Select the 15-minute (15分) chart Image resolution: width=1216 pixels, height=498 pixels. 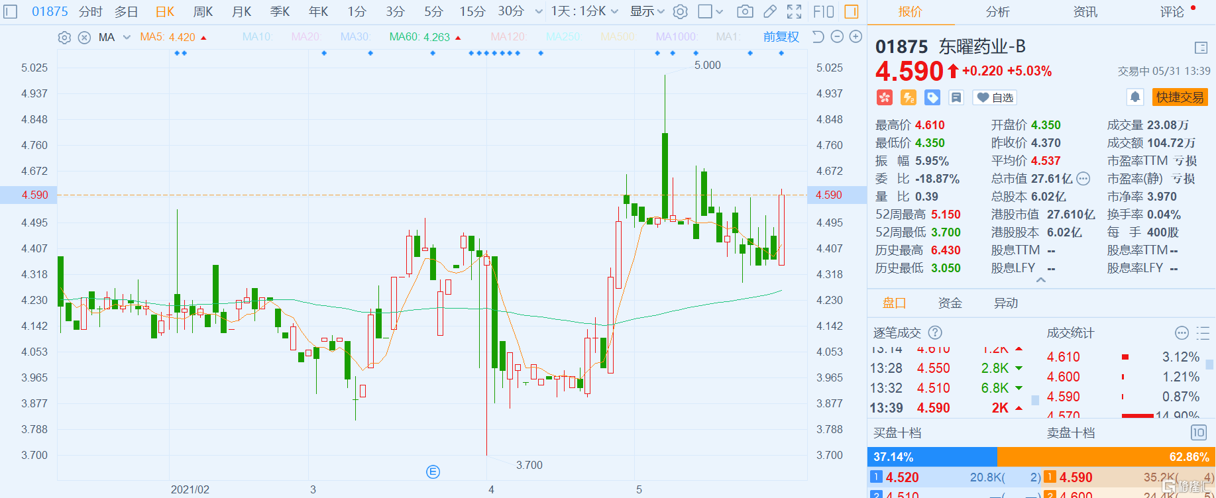tap(472, 11)
